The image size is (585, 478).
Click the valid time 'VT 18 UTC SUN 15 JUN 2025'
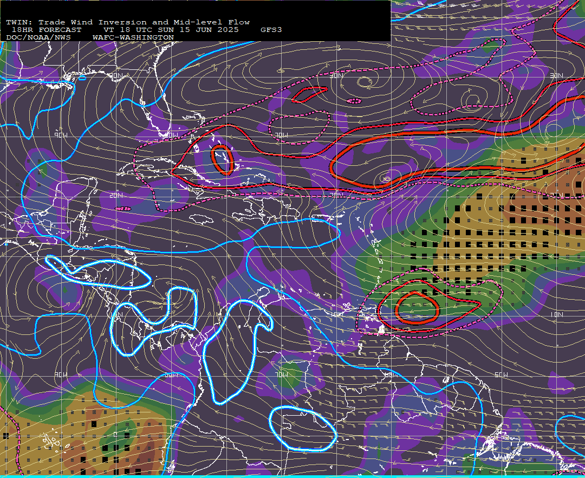[x=171, y=30]
